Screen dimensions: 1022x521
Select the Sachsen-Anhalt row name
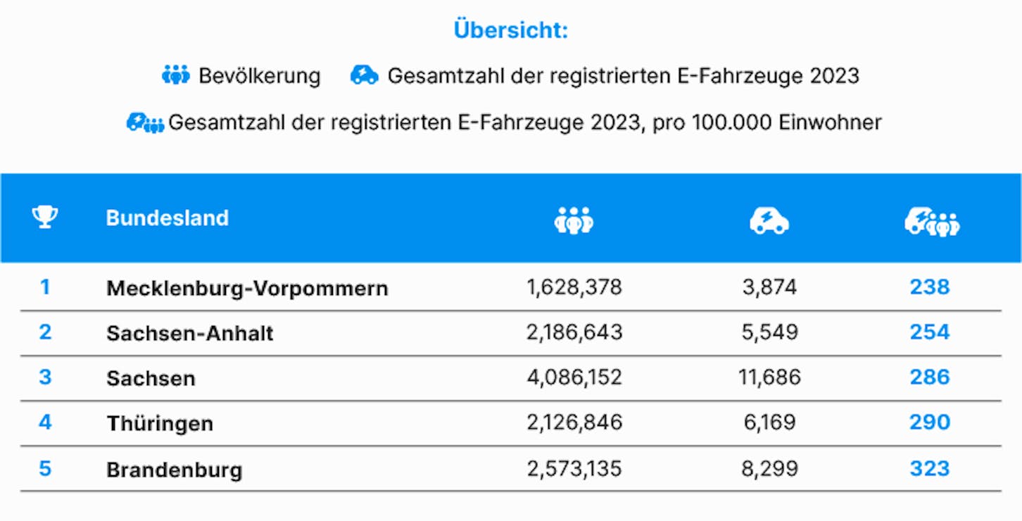tap(190, 333)
